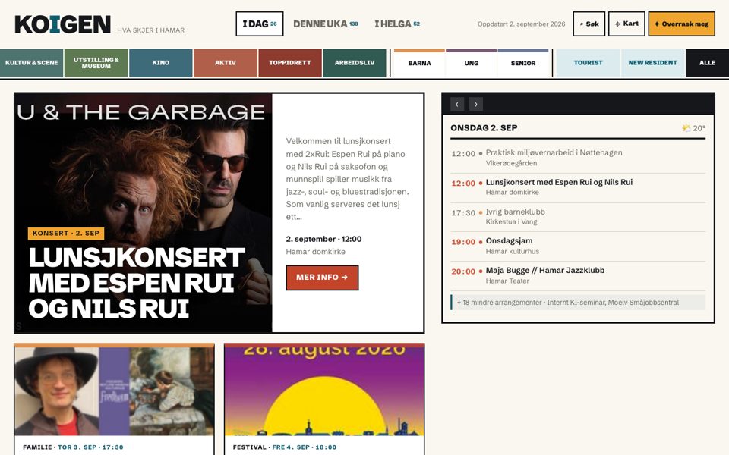Select the Tourist filter
The width and height of the screenshot is (729, 455).
588,63
